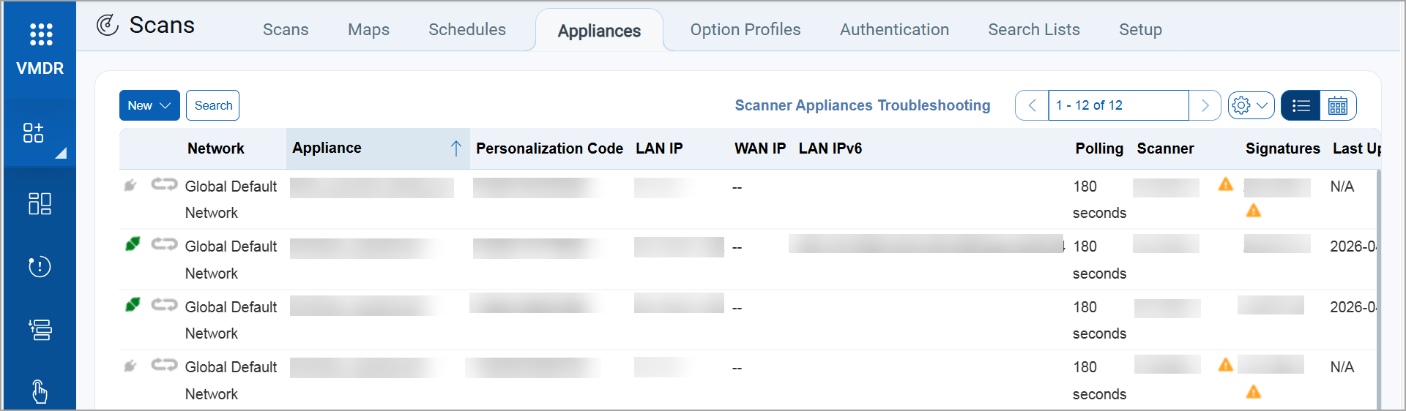The width and height of the screenshot is (1406, 411).
Task: Open the VMDR app picker grid
Action: tap(41, 34)
